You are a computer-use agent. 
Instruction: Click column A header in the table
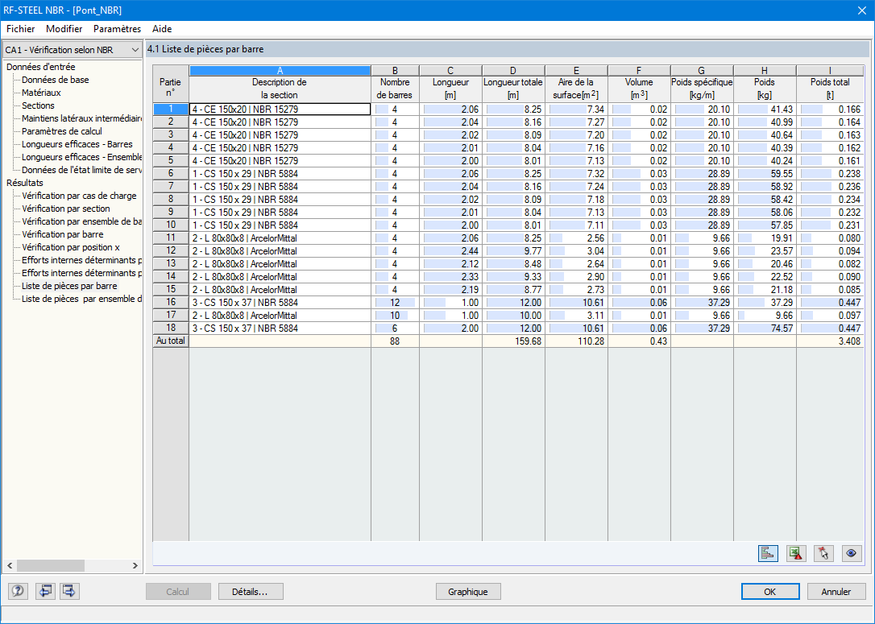coord(280,70)
